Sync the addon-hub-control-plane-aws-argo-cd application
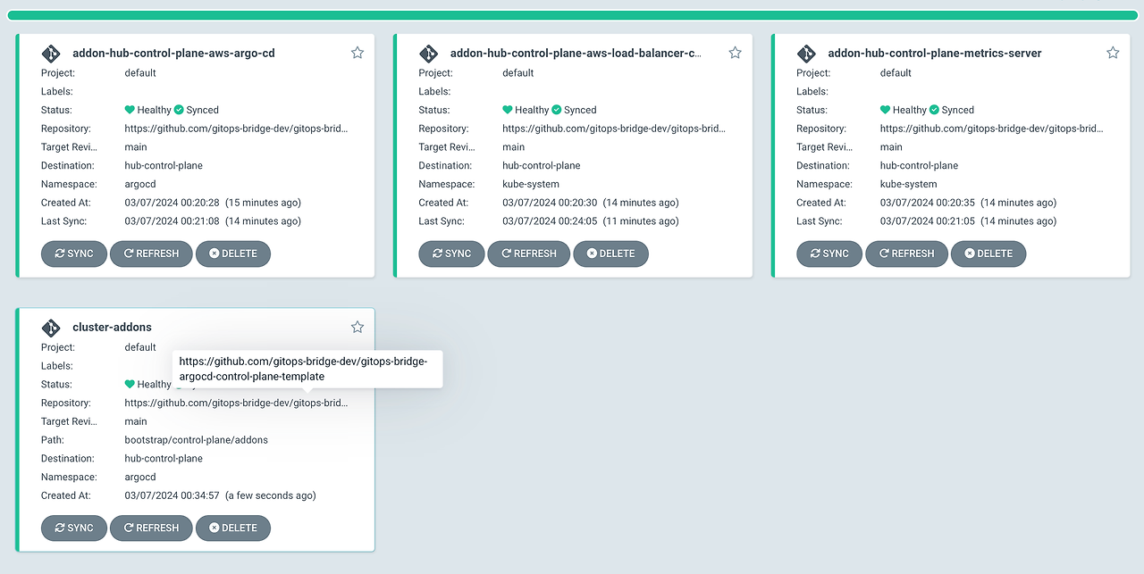This screenshot has width=1144, height=574. click(x=74, y=254)
